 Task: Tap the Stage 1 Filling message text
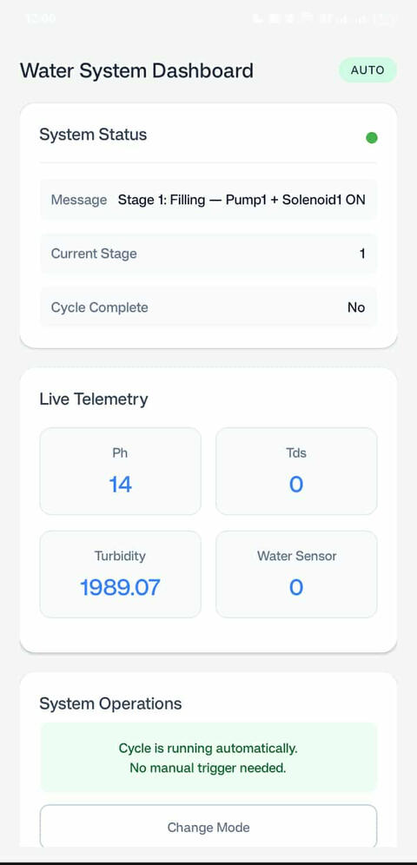pyautogui.click(x=242, y=200)
